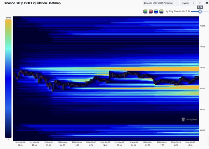
Task: Click the Liquidity Threshold = 0.54 label
Action: pyautogui.click(x=177, y=11)
